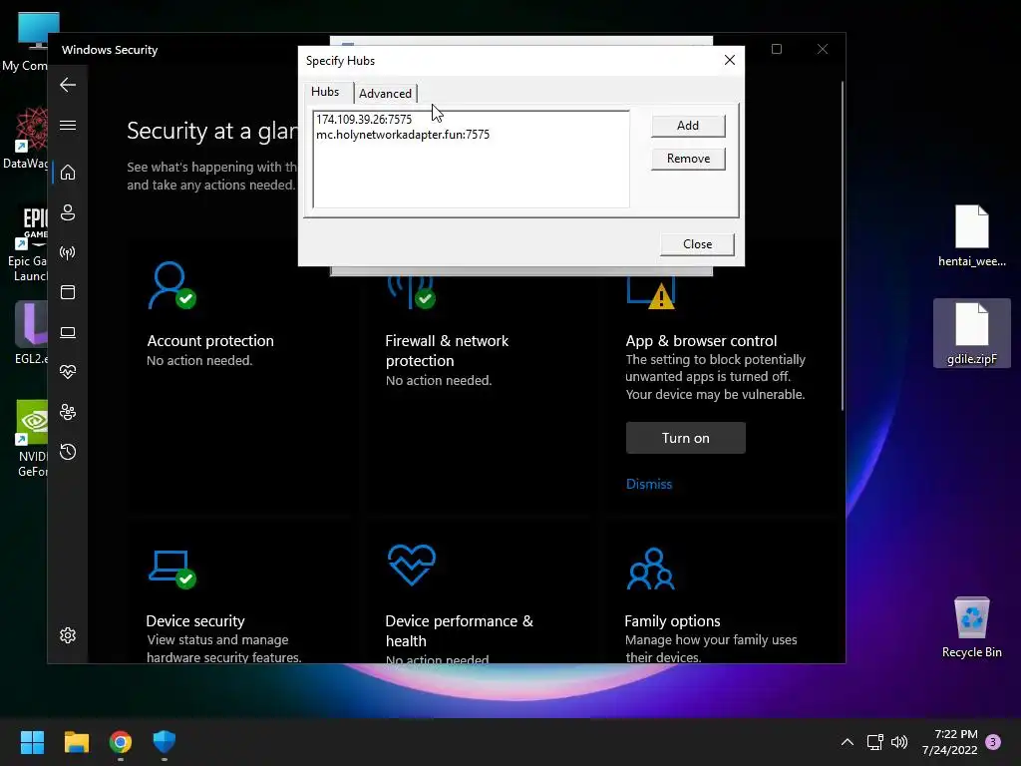1021x766 pixels.
Task: Select Home icon in Windows Security sidebar
Action: pos(68,173)
